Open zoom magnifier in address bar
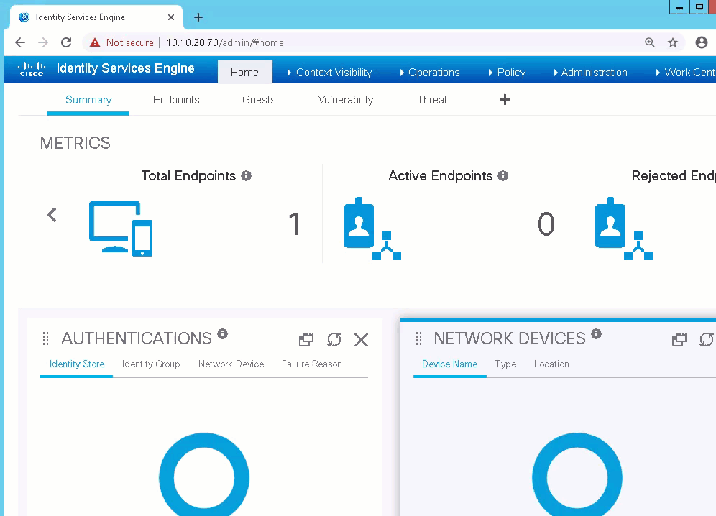The height and width of the screenshot is (516, 716). tap(649, 42)
